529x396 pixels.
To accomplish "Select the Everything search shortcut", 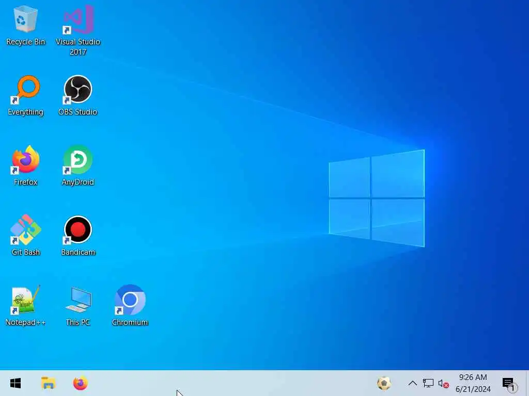I will pyautogui.click(x=26, y=95).
